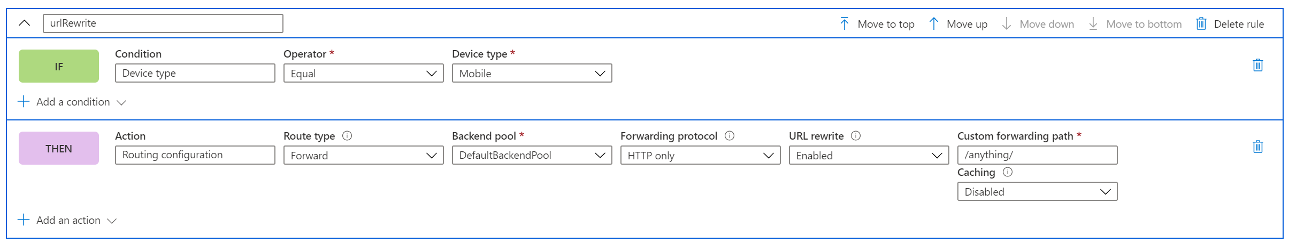The image size is (1289, 243).
Task: Click the Delete rule trash icon
Action: pyautogui.click(x=1201, y=24)
